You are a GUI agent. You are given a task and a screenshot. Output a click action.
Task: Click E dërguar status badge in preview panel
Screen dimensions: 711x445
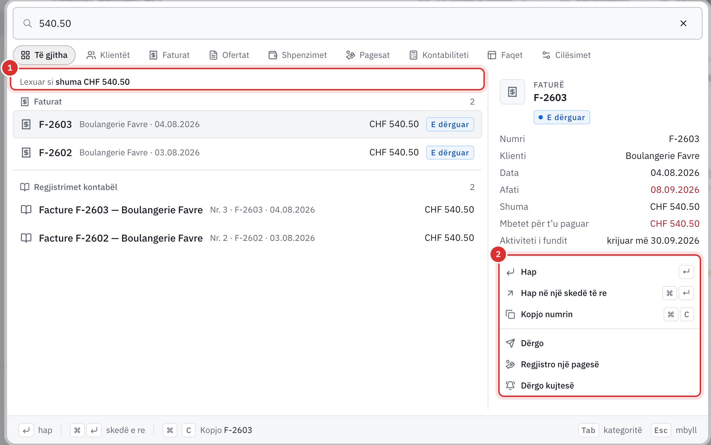pos(562,117)
